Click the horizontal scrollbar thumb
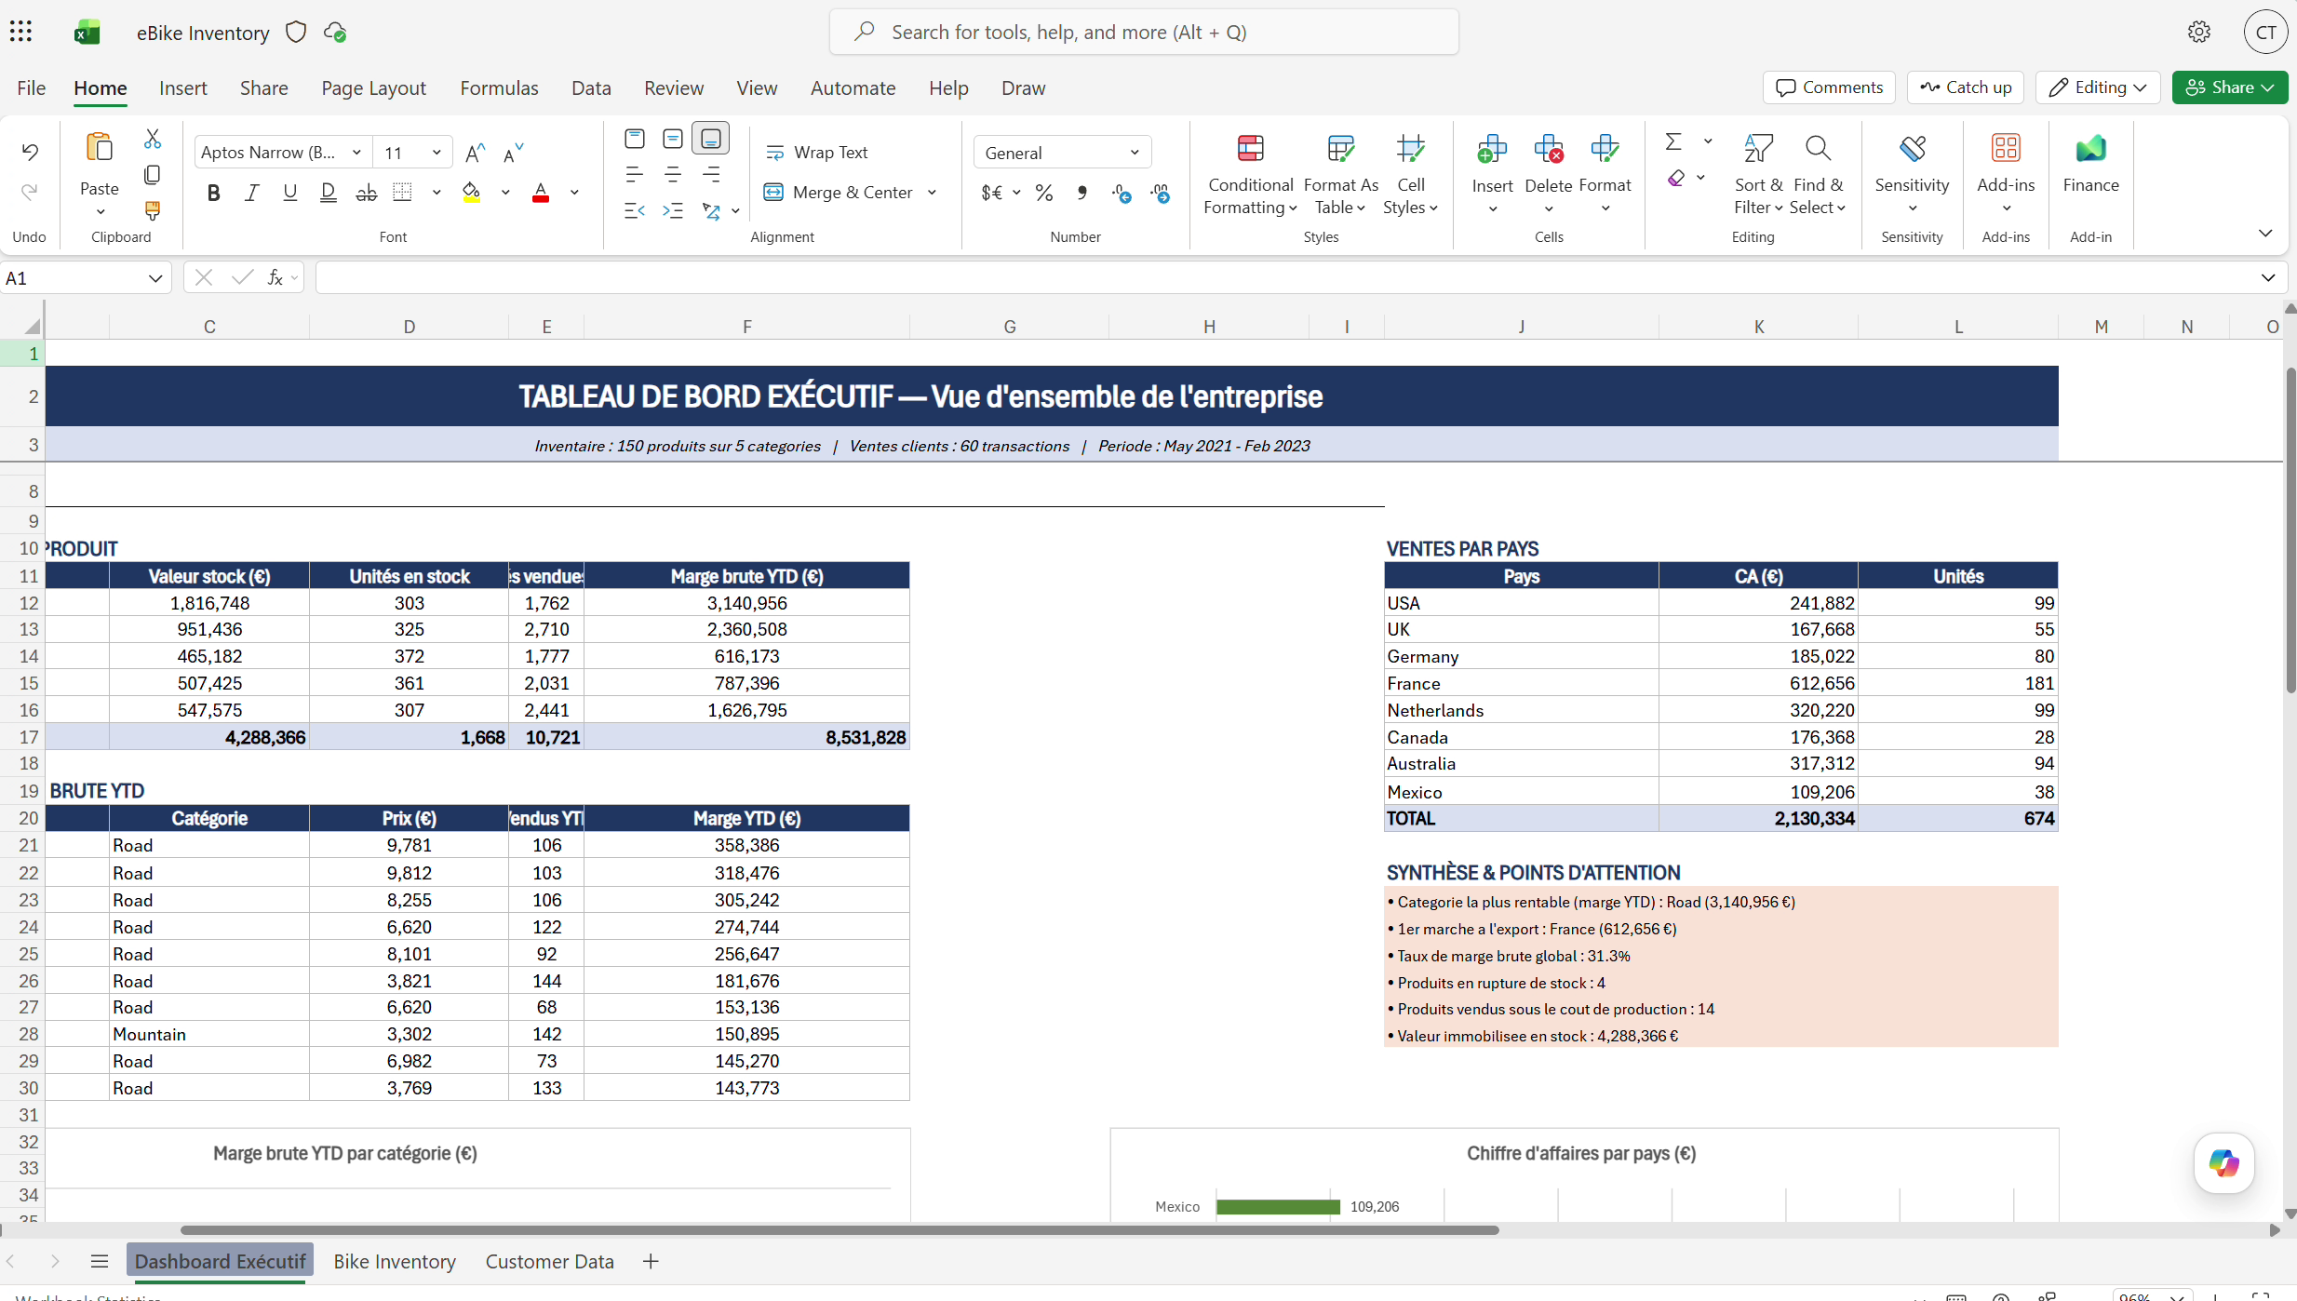Image resolution: width=2297 pixels, height=1301 pixels. (x=840, y=1230)
